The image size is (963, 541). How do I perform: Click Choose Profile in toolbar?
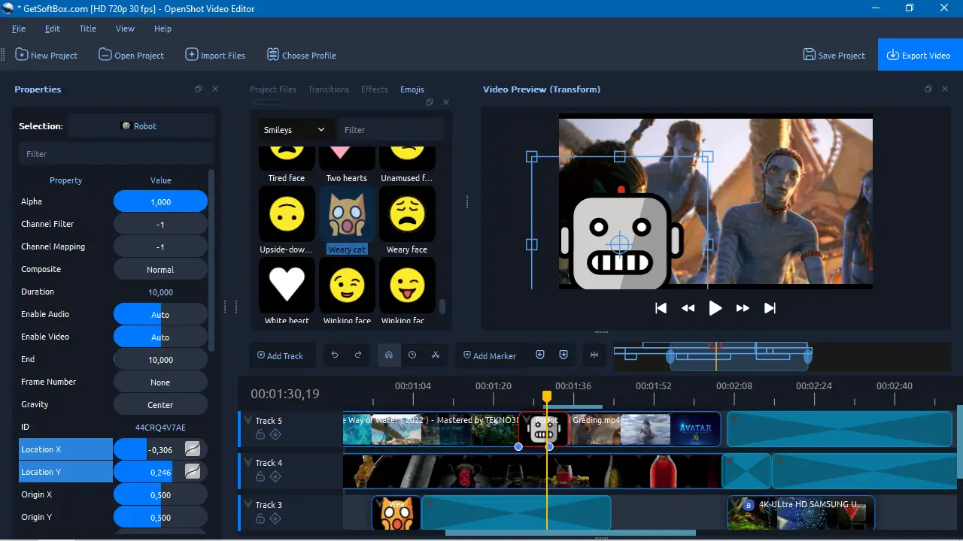coord(301,55)
